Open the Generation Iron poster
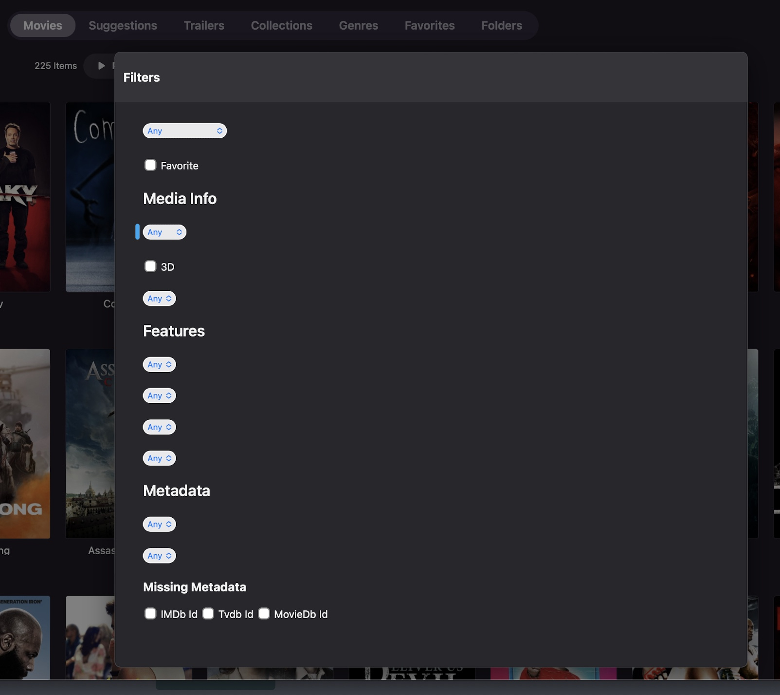Image resolution: width=780 pixels, height=695 pixels. coord(25,638)
